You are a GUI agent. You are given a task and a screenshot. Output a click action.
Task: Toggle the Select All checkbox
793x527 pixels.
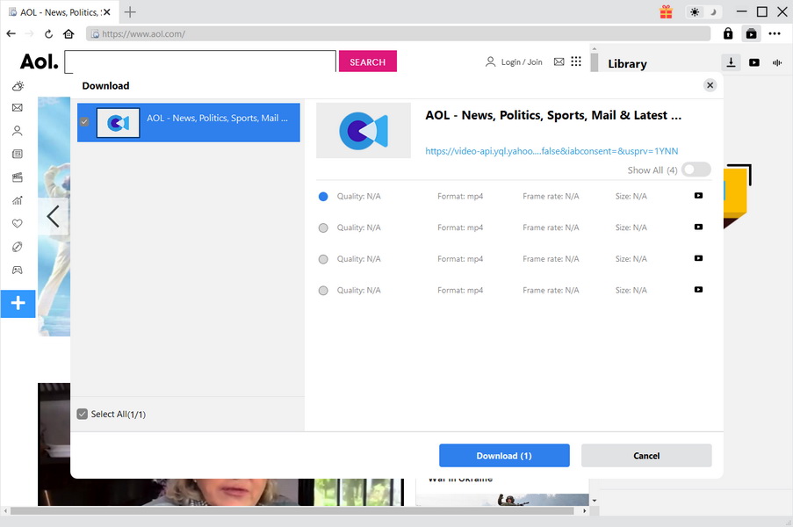pyautogui.click(x=83, y=414)
